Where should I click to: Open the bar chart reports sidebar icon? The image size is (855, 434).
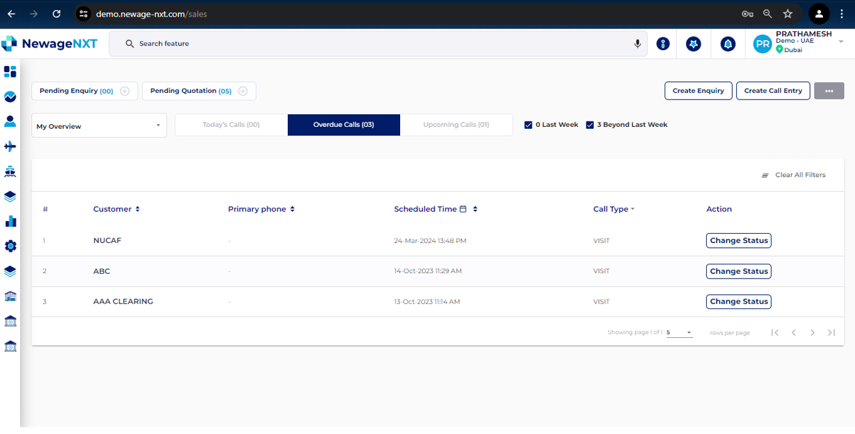10,221
